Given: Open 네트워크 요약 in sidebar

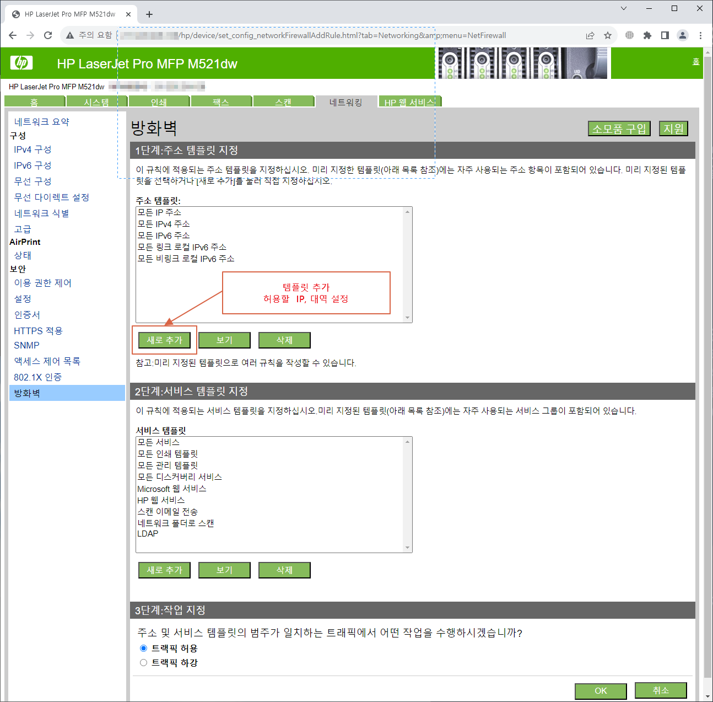Looking at the screenshot, I should tap(42, 122).
